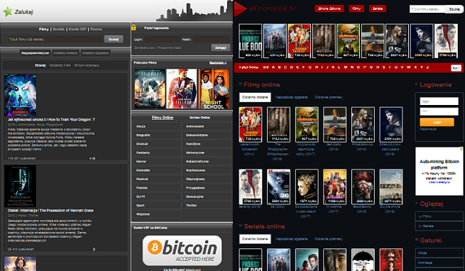This screenshot has width=465, height=271.
Task: Open the Possession of Hannah Grace poster
Action: (x=20, y=186)
